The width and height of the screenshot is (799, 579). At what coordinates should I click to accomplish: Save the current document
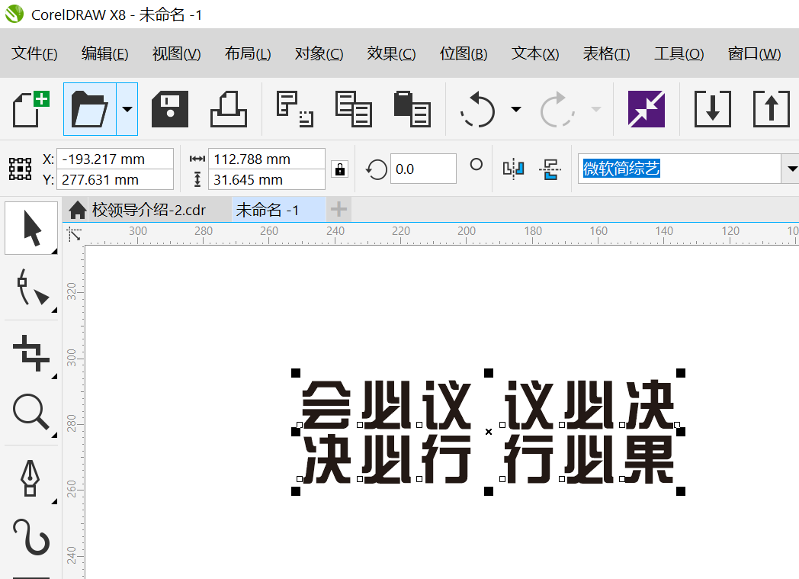168,108
